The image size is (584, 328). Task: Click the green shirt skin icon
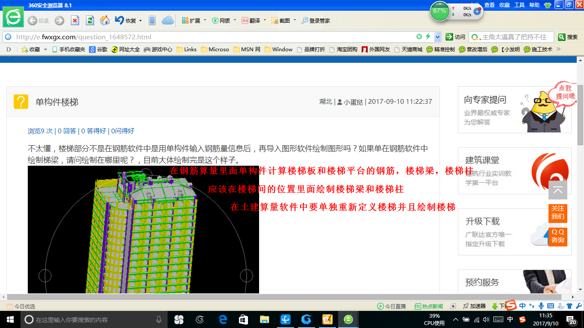pos(548,5)
